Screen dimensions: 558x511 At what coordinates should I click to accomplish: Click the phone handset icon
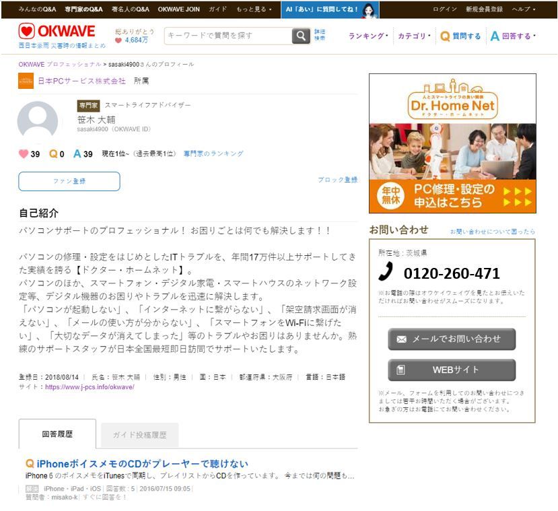tap(386, 271)
